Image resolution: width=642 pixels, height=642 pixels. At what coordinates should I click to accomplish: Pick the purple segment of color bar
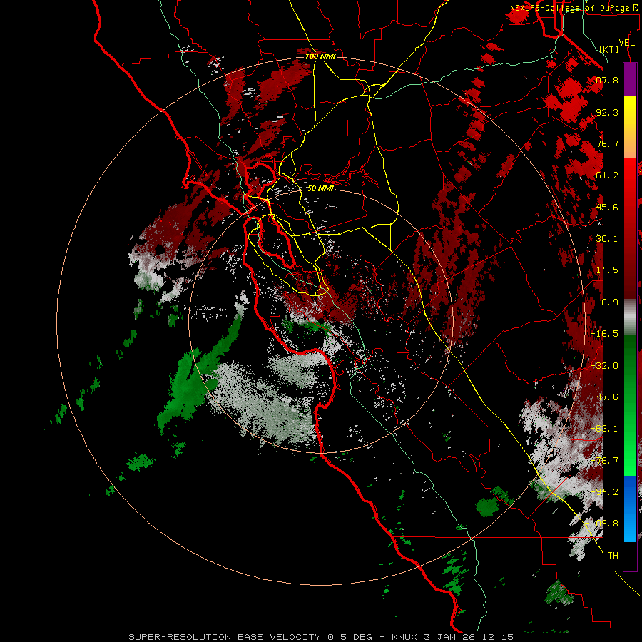(630, 79)
